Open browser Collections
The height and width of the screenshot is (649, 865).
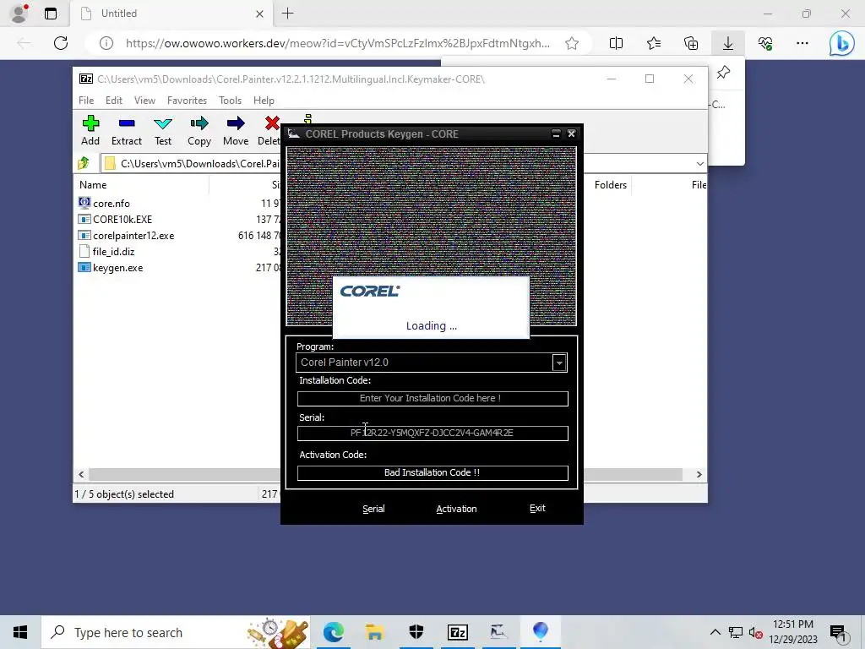coord(691,43)
